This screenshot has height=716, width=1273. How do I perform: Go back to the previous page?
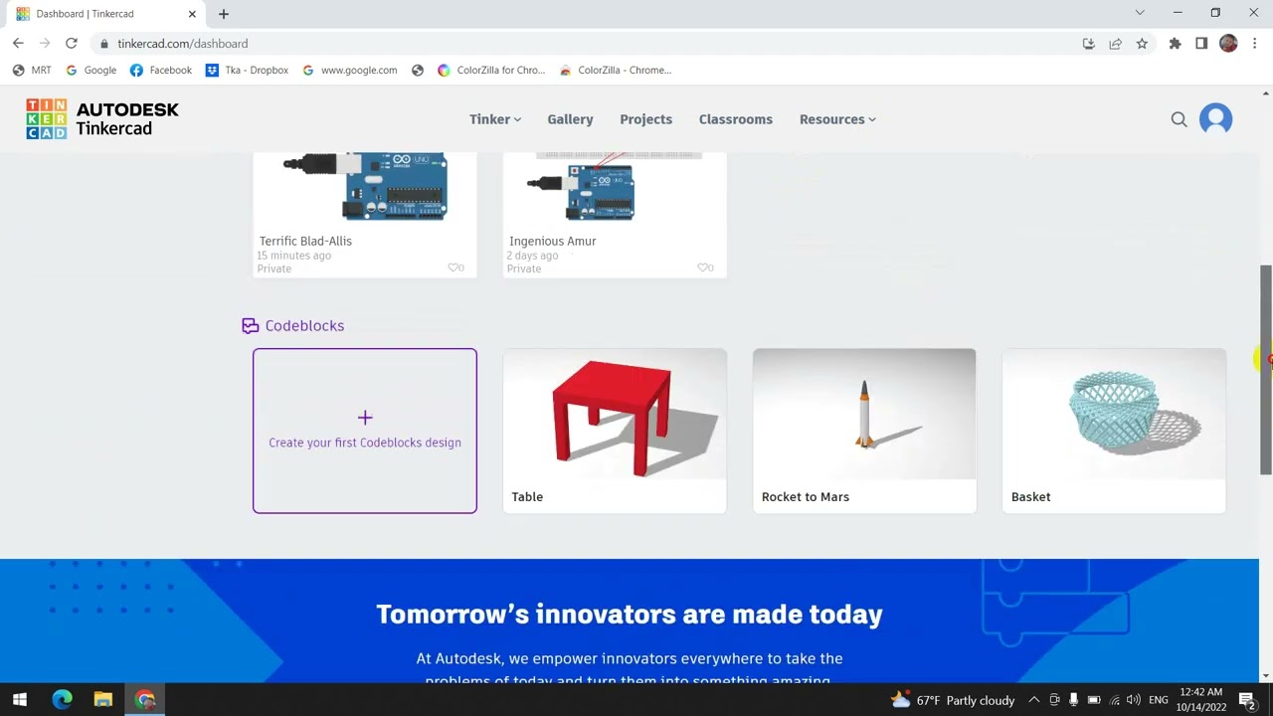click(18, 44)
